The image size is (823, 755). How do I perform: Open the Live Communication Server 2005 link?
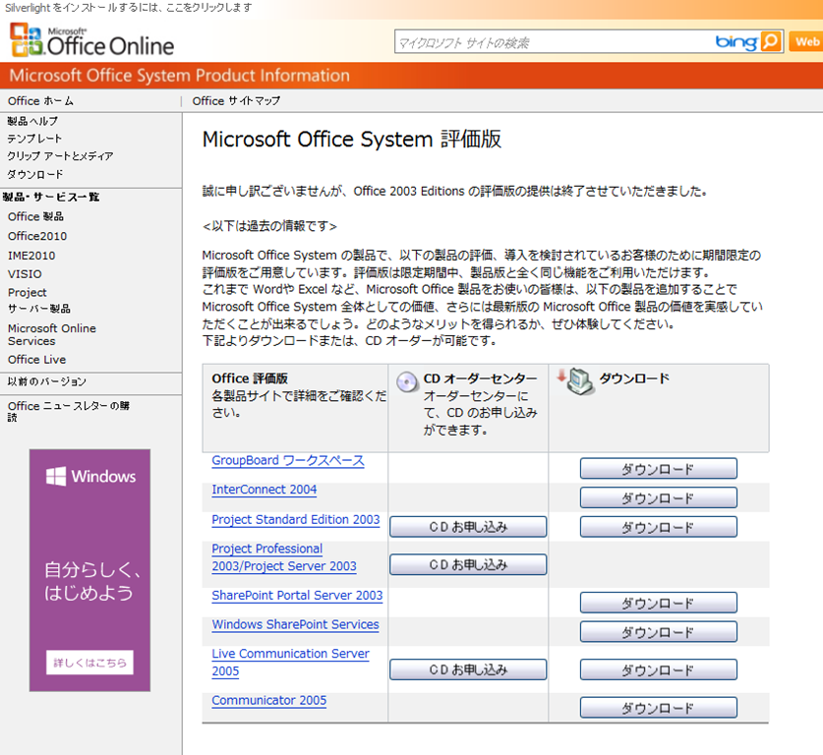290,663
